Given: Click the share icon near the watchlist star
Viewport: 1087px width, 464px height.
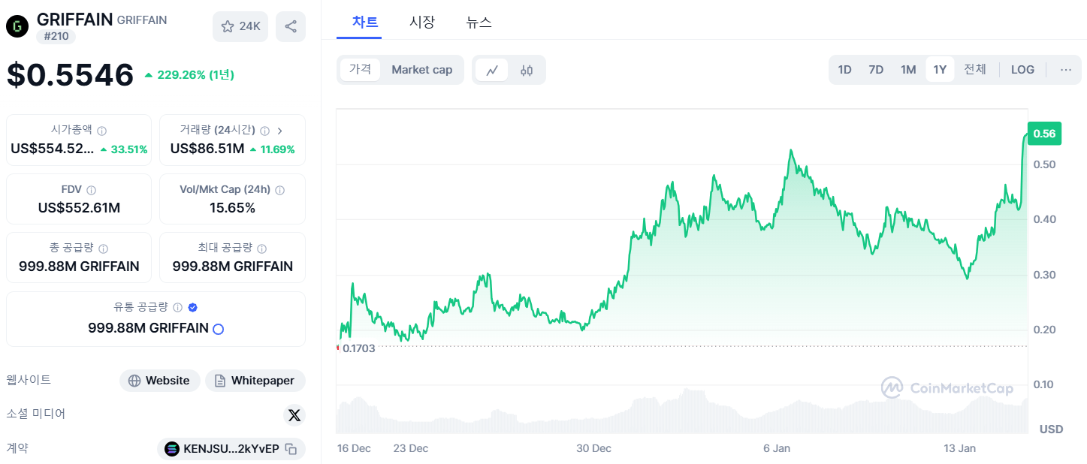Looking at the screenshot, I should tap(291, 26).
